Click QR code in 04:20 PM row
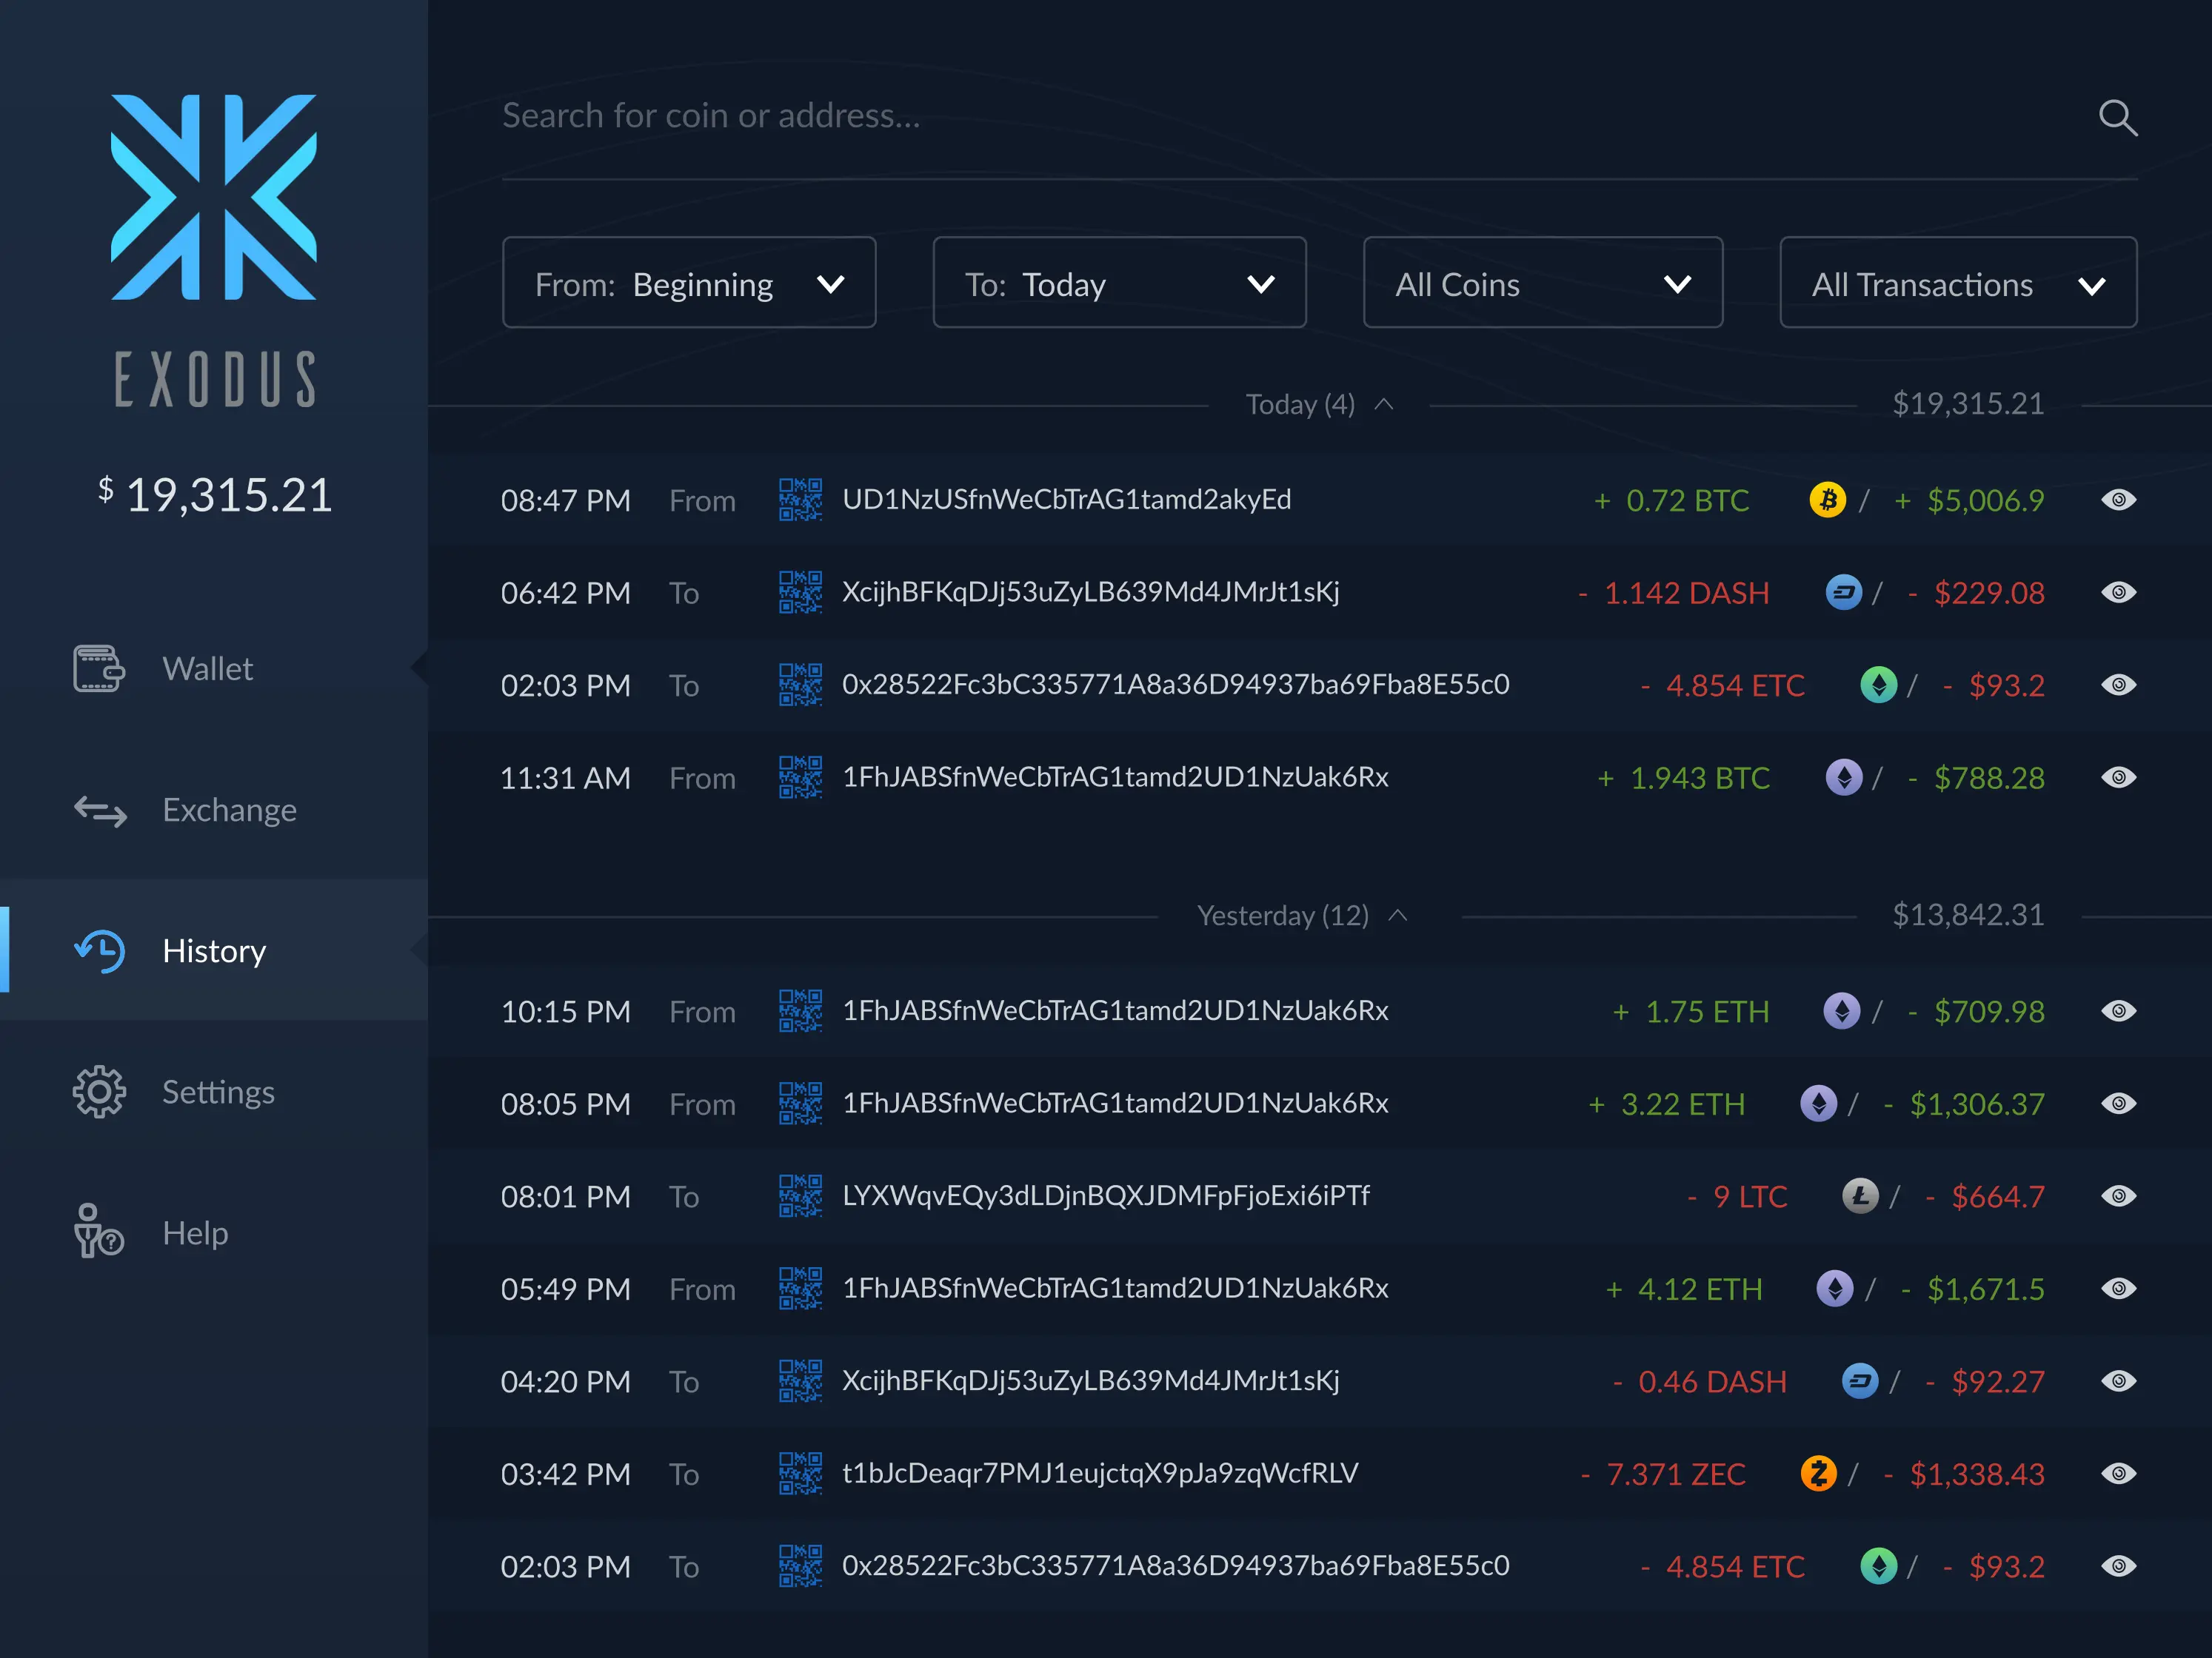This screenshot has width=2212, height=1658. coord(800,1381)
